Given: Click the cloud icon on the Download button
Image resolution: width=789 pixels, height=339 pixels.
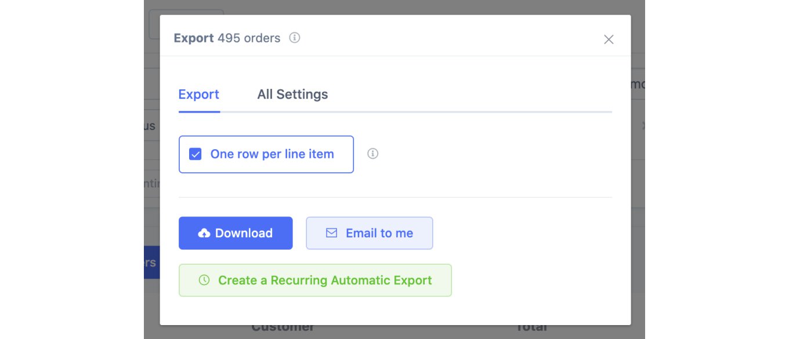Looking at the screenshot, I should (204, 233).
